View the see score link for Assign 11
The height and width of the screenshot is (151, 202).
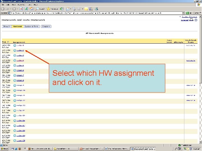click(191, 95)
